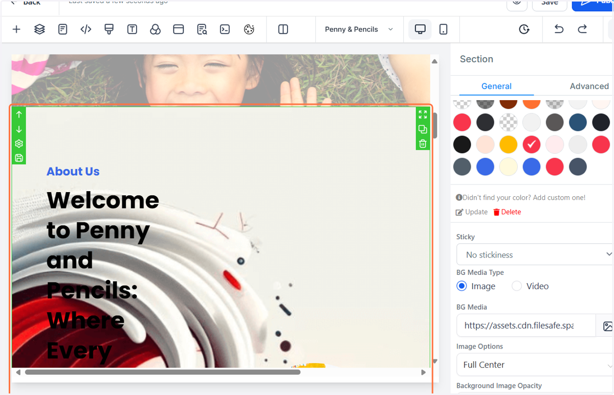The image size is (614, 395).
Task: Click the Update custom color link
Action: (472, 212)
